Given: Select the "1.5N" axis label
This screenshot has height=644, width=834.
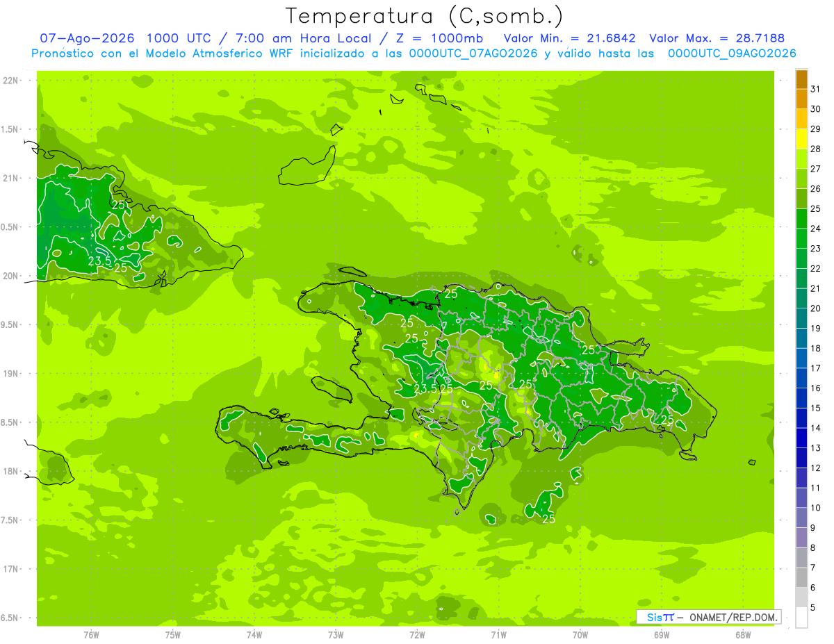Looking at the screenshot, I should tap(10, 129).
